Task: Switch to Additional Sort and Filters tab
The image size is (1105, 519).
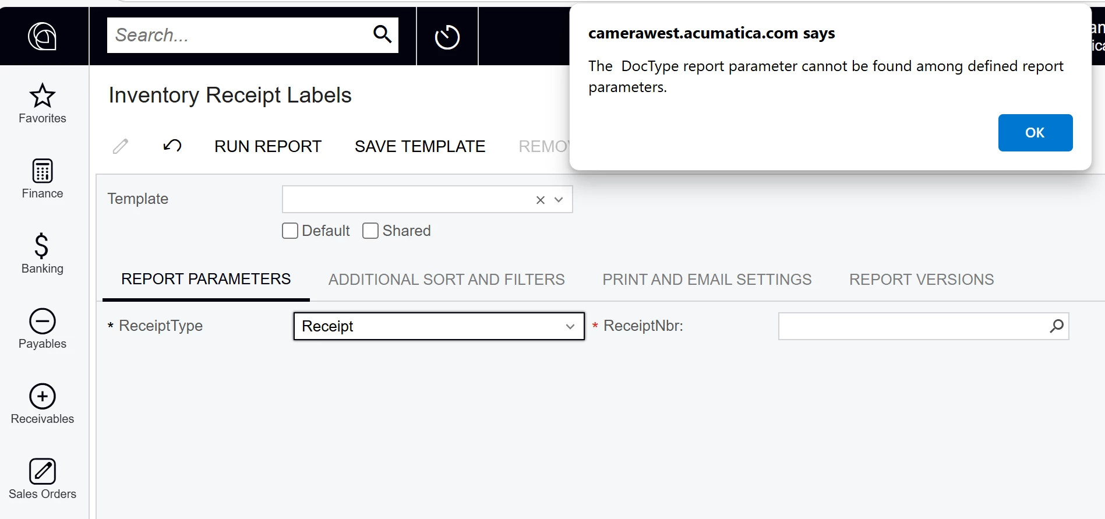Action: click(447, 280)
